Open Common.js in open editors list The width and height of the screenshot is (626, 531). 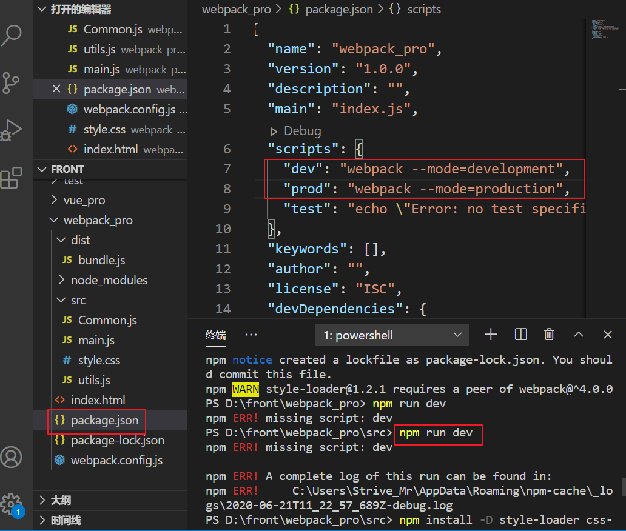pos(110,29)
